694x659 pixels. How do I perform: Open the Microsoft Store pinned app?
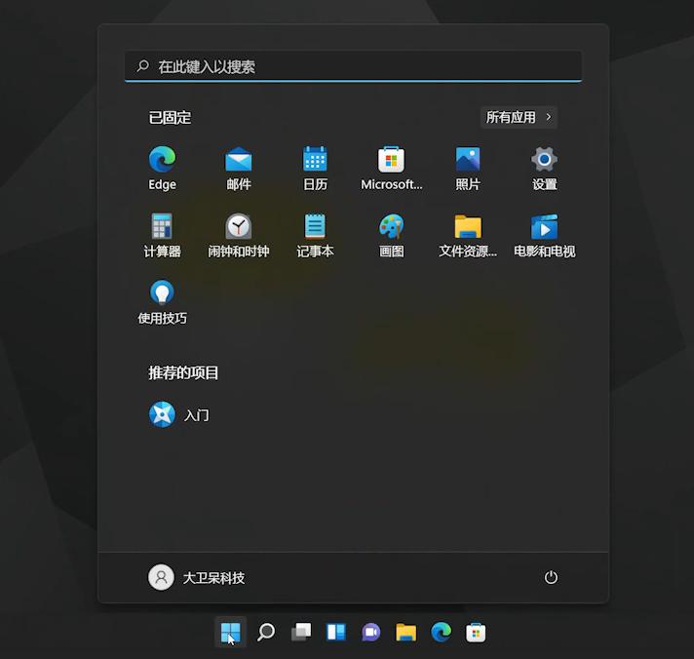click(391, 169)
